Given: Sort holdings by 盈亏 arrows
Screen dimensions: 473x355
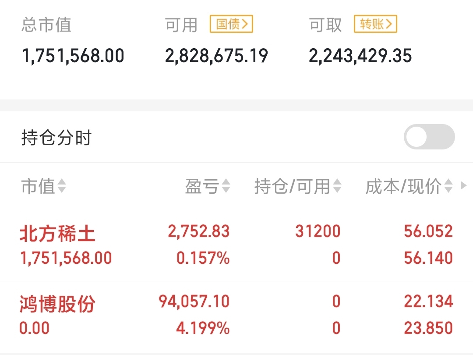Looking at the screenshot, I should coord(226,186).
